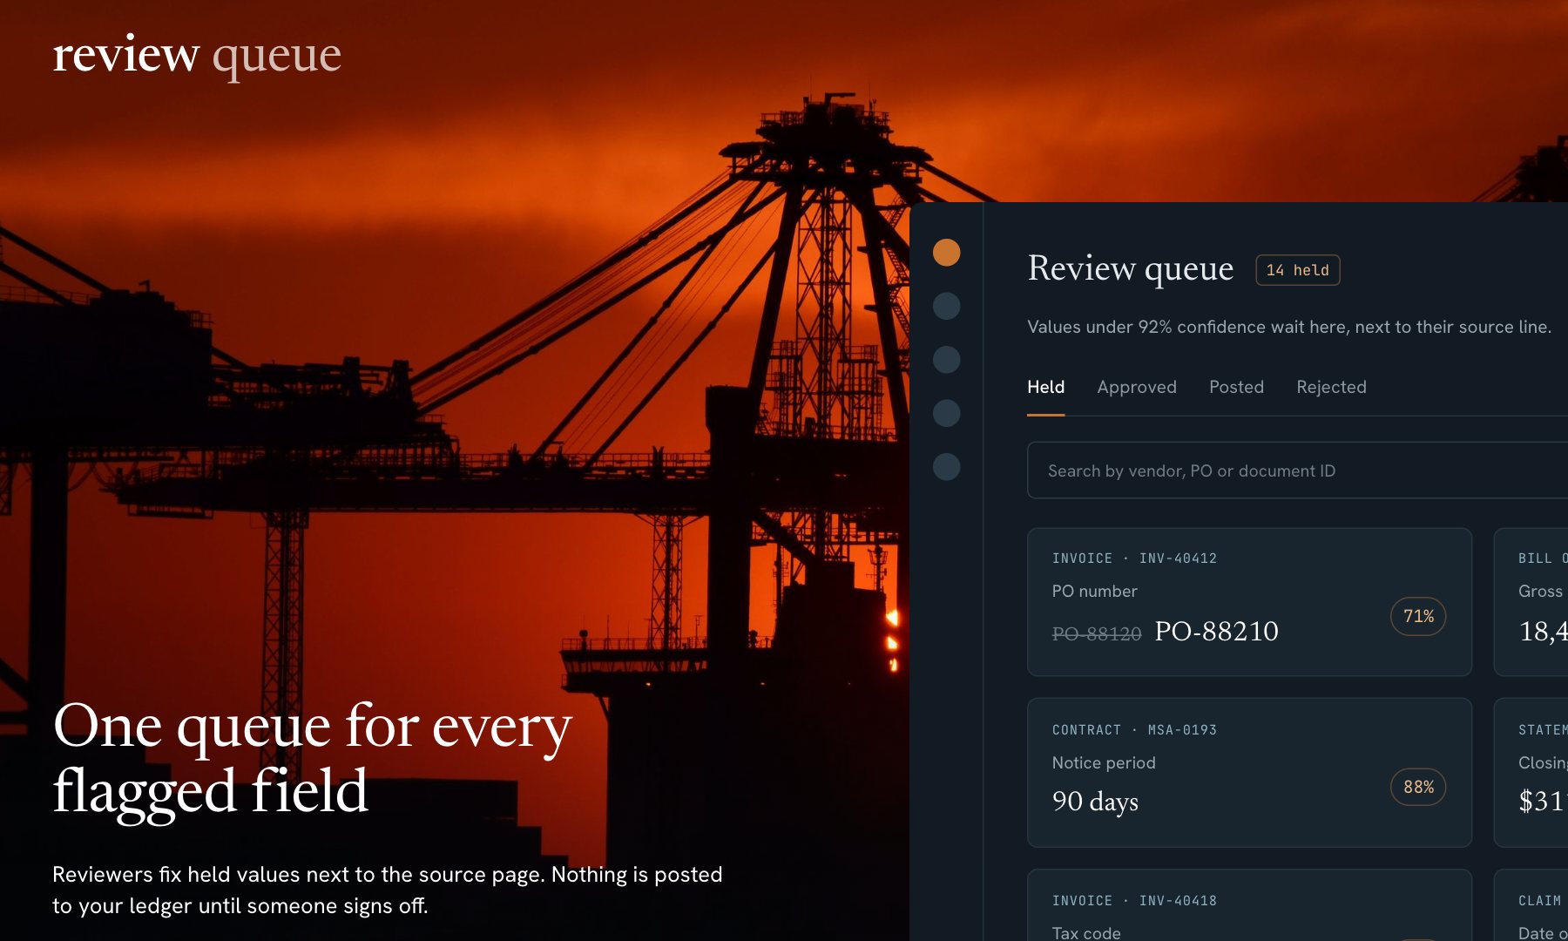Open the MSA-0193 contract card

pos(1249,773)
